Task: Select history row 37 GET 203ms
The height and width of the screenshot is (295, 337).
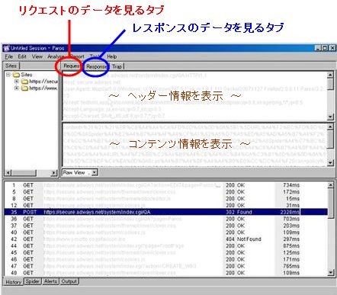Action: [x=165, y=226]
